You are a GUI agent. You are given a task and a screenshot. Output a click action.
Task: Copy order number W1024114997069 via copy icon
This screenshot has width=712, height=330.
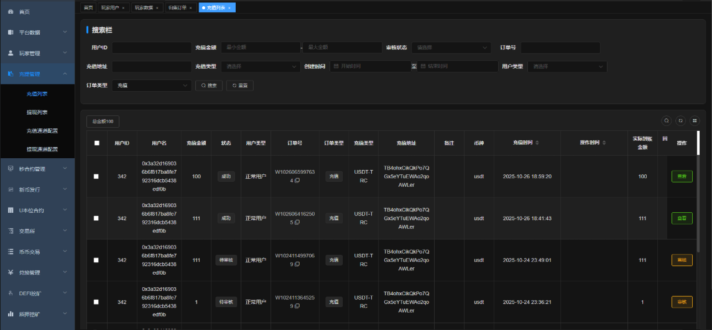point(297,264)
